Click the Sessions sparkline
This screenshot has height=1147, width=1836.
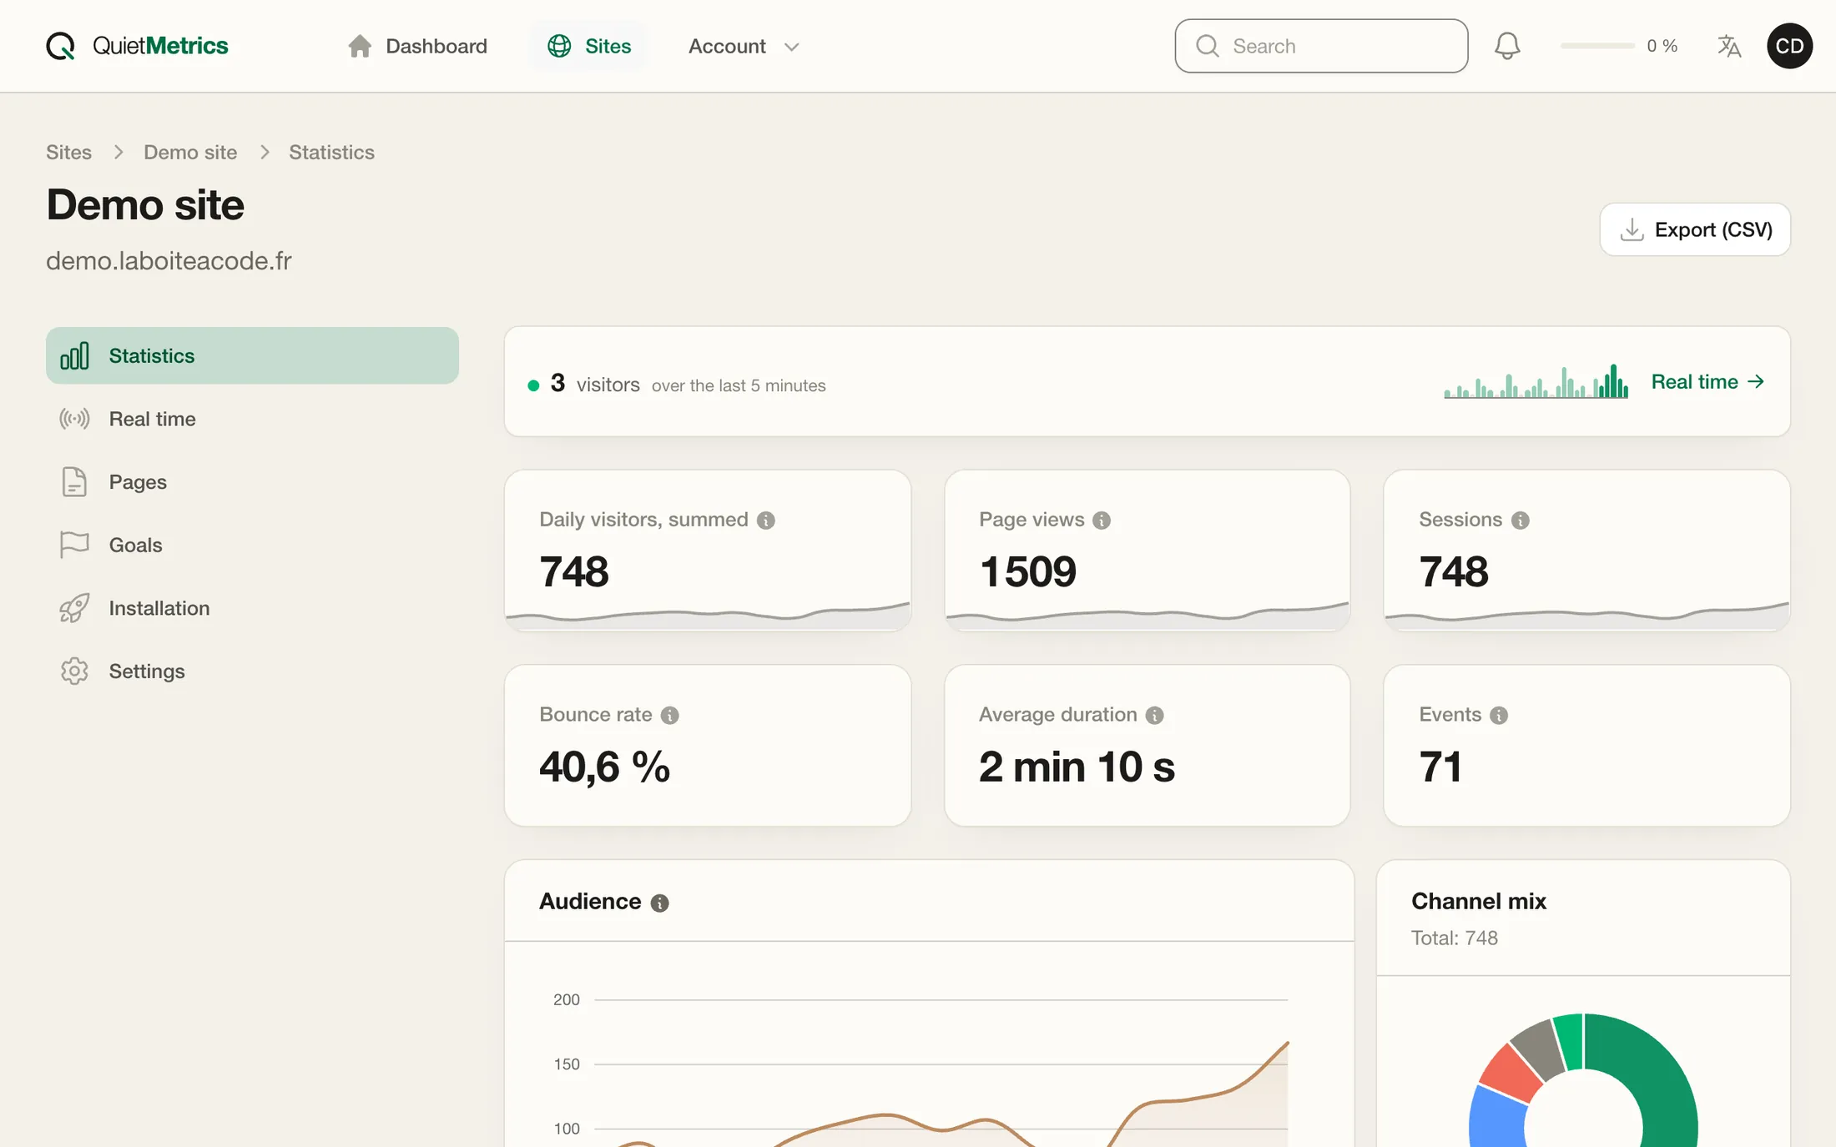coord(1586,616)
